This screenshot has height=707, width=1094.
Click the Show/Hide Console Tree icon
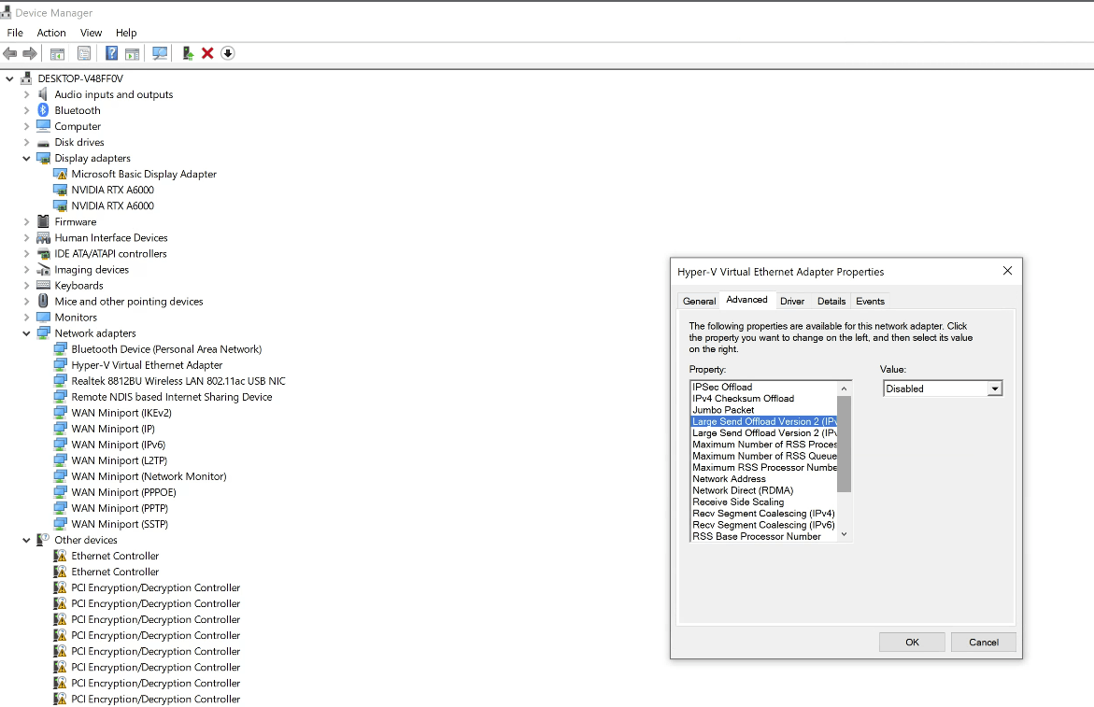tap(57, 53)
